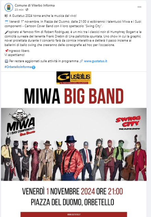Open the #OrbetelloInforma hashtag
The image size is (151, 217).
[18, 67]
